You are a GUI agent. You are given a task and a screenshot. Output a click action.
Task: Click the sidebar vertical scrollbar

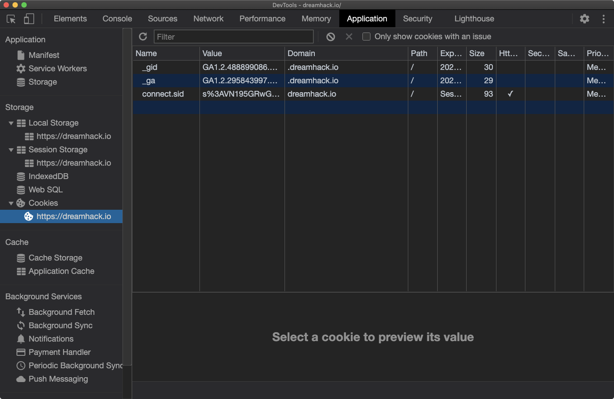tap(127, 196)
